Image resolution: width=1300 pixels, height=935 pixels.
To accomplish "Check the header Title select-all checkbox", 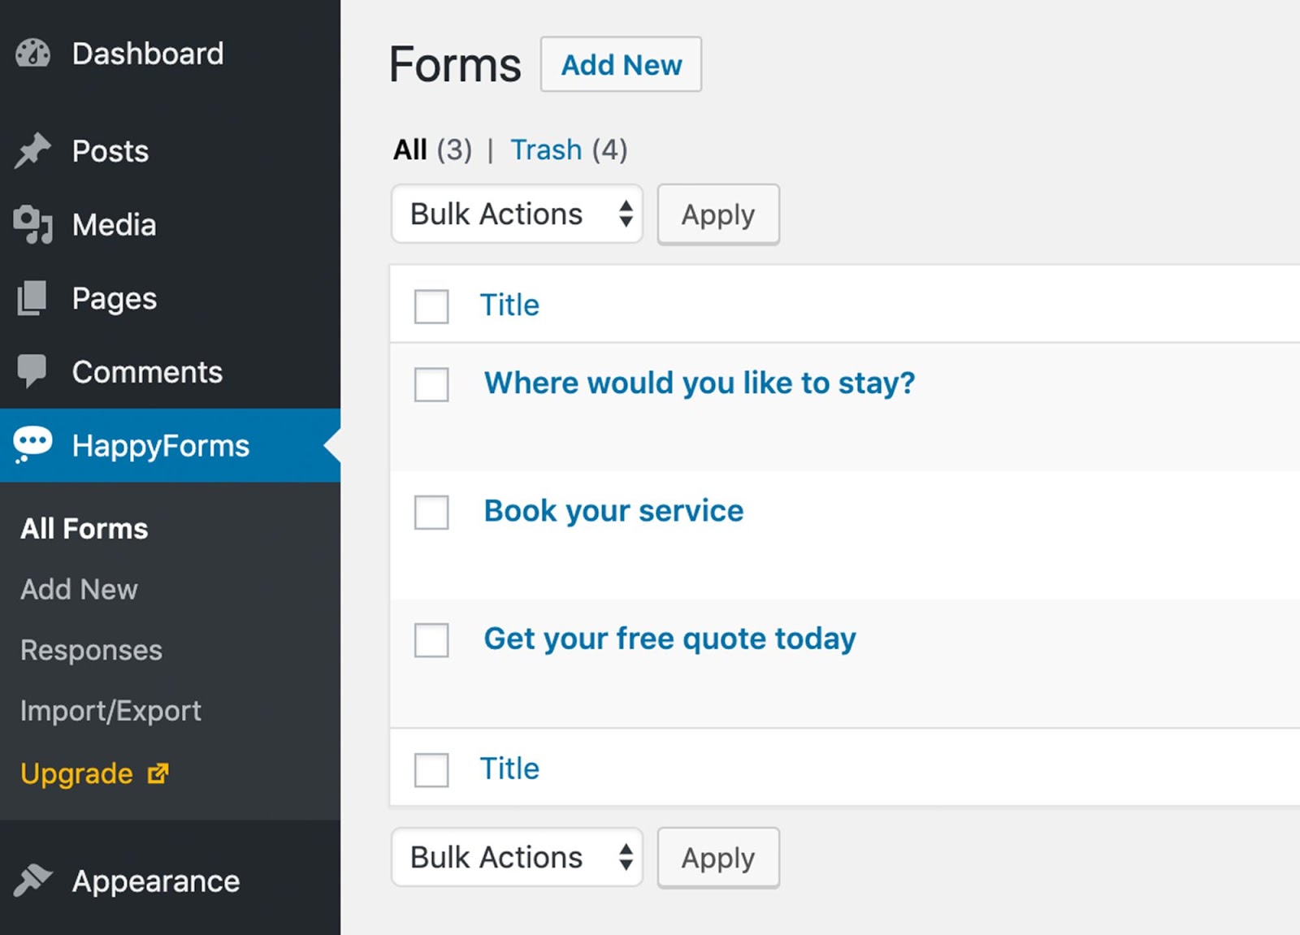I will [431, 306].
